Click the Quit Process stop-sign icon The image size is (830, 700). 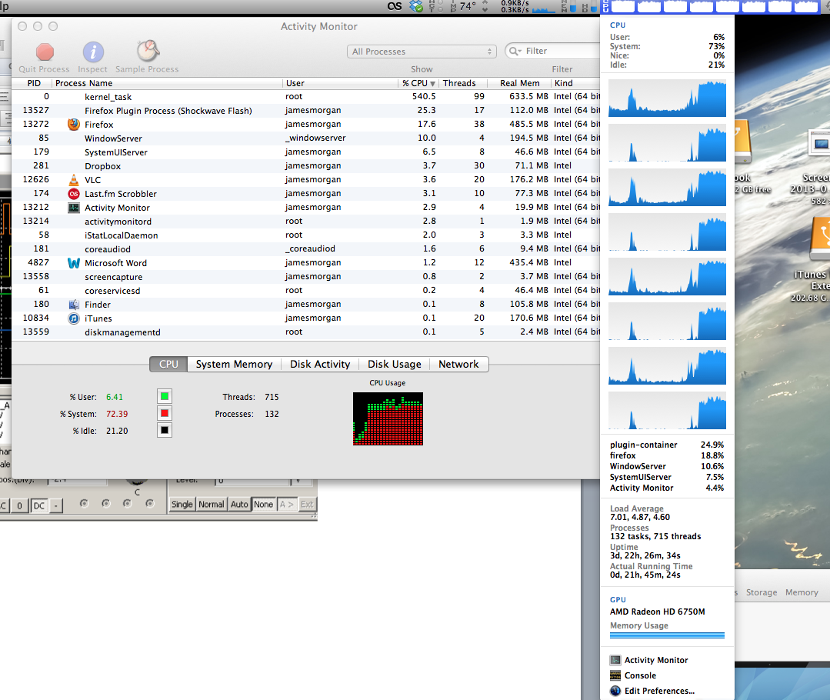[x=45, y=52]
